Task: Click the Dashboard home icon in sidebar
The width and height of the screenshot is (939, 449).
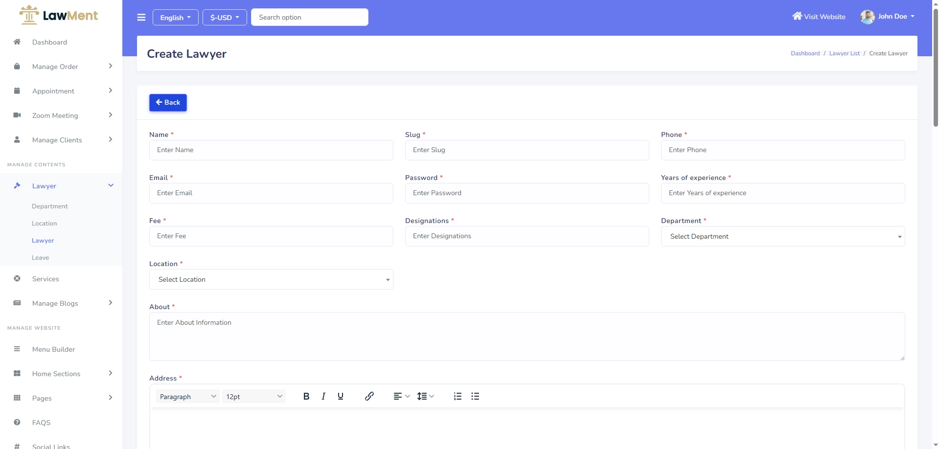Action: pyautogui.click(x=17, y=42)
